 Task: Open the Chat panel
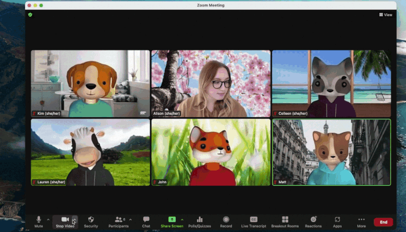click(x=146, y=221)
